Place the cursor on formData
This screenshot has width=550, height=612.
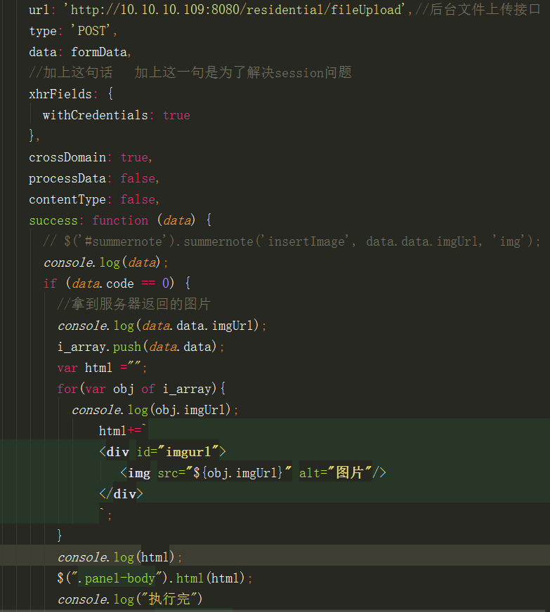pos(99,51)
